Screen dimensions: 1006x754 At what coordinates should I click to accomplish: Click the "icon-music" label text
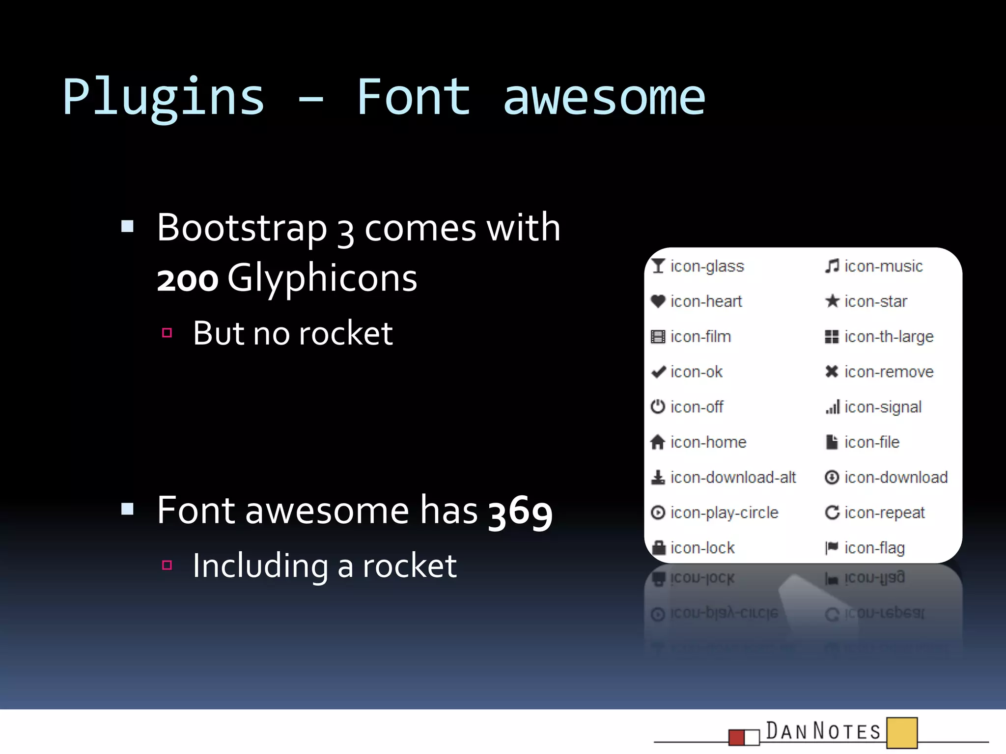[884, 266]
